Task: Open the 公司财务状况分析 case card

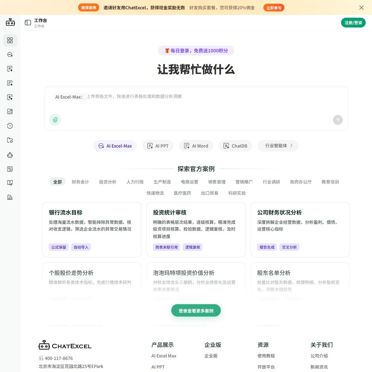Action: point(300,230)
